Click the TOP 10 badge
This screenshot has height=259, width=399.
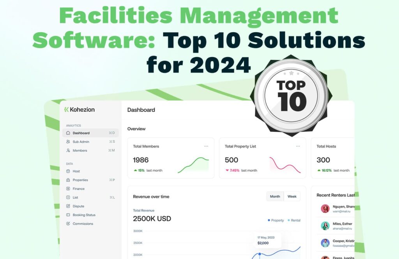[x=291, y=96]
